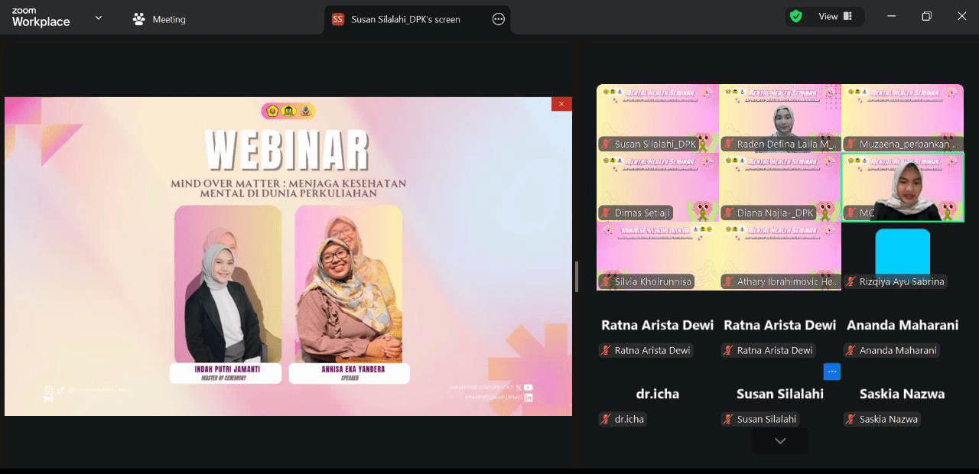Close the shared webinar slide with red X

click(x=561, y=104)
